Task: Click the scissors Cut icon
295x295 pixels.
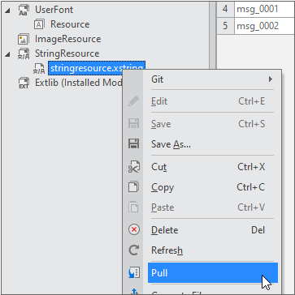Action: (134, 167)
